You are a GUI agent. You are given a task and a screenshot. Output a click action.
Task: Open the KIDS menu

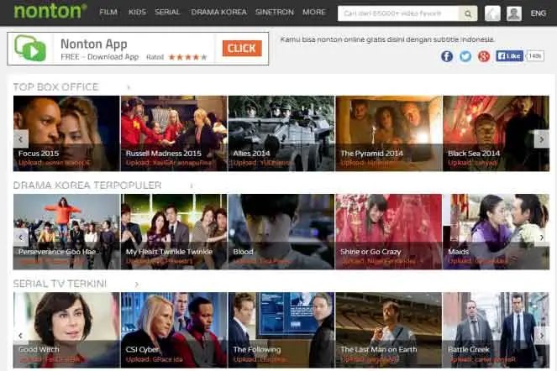click(137, 12)
